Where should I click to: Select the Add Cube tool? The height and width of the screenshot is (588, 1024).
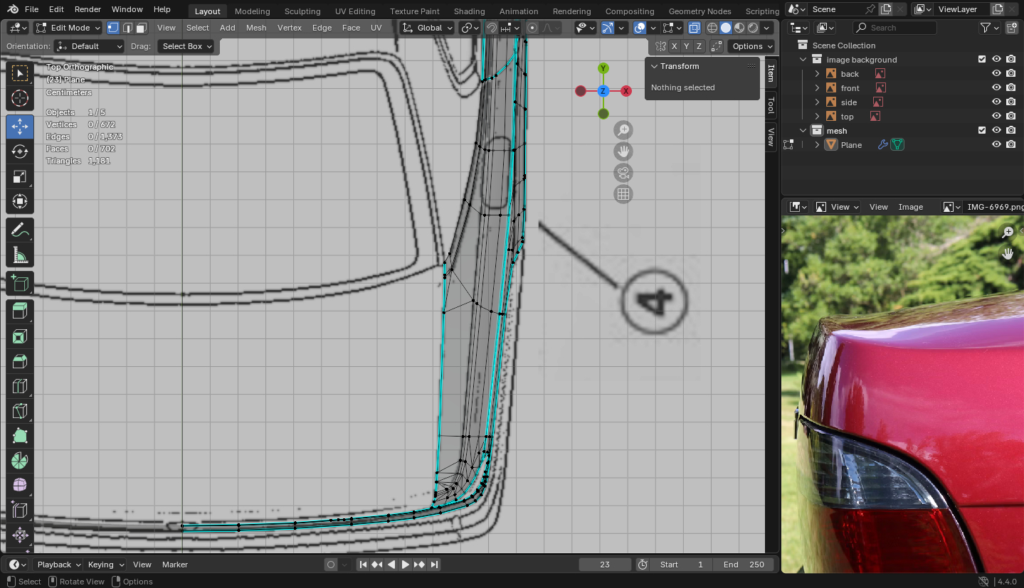point(20,283)
